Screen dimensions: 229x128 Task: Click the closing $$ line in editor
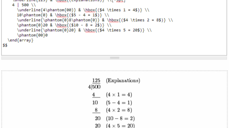[5, 45]
